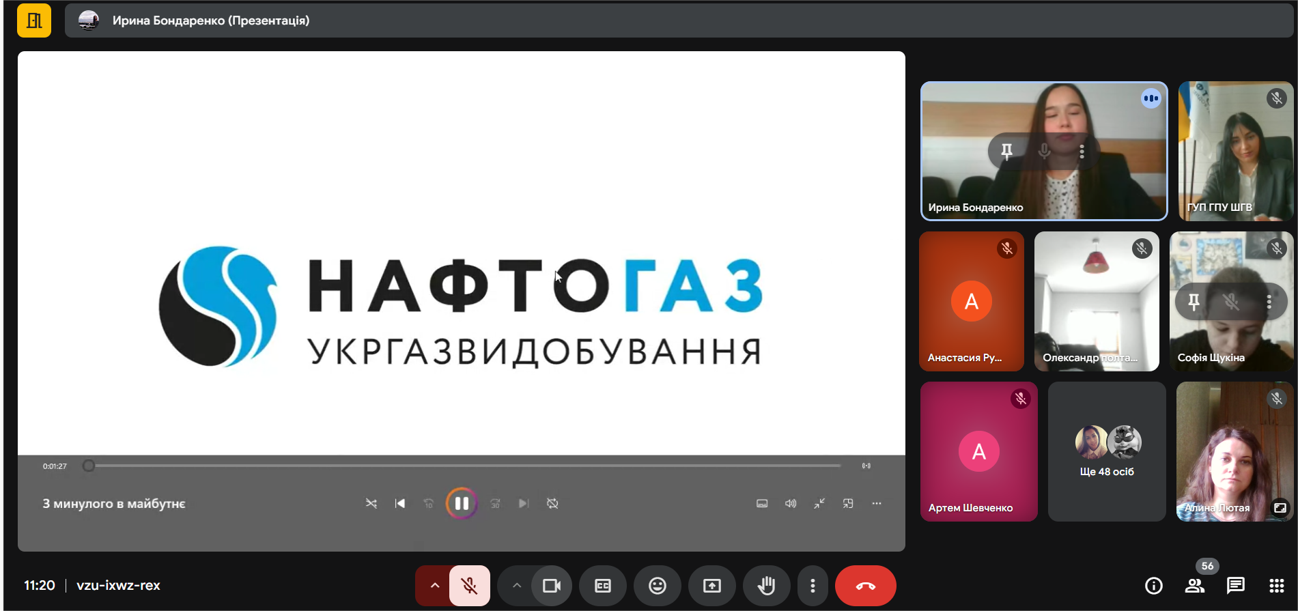Click the present screen button

[x=712, y=586]
